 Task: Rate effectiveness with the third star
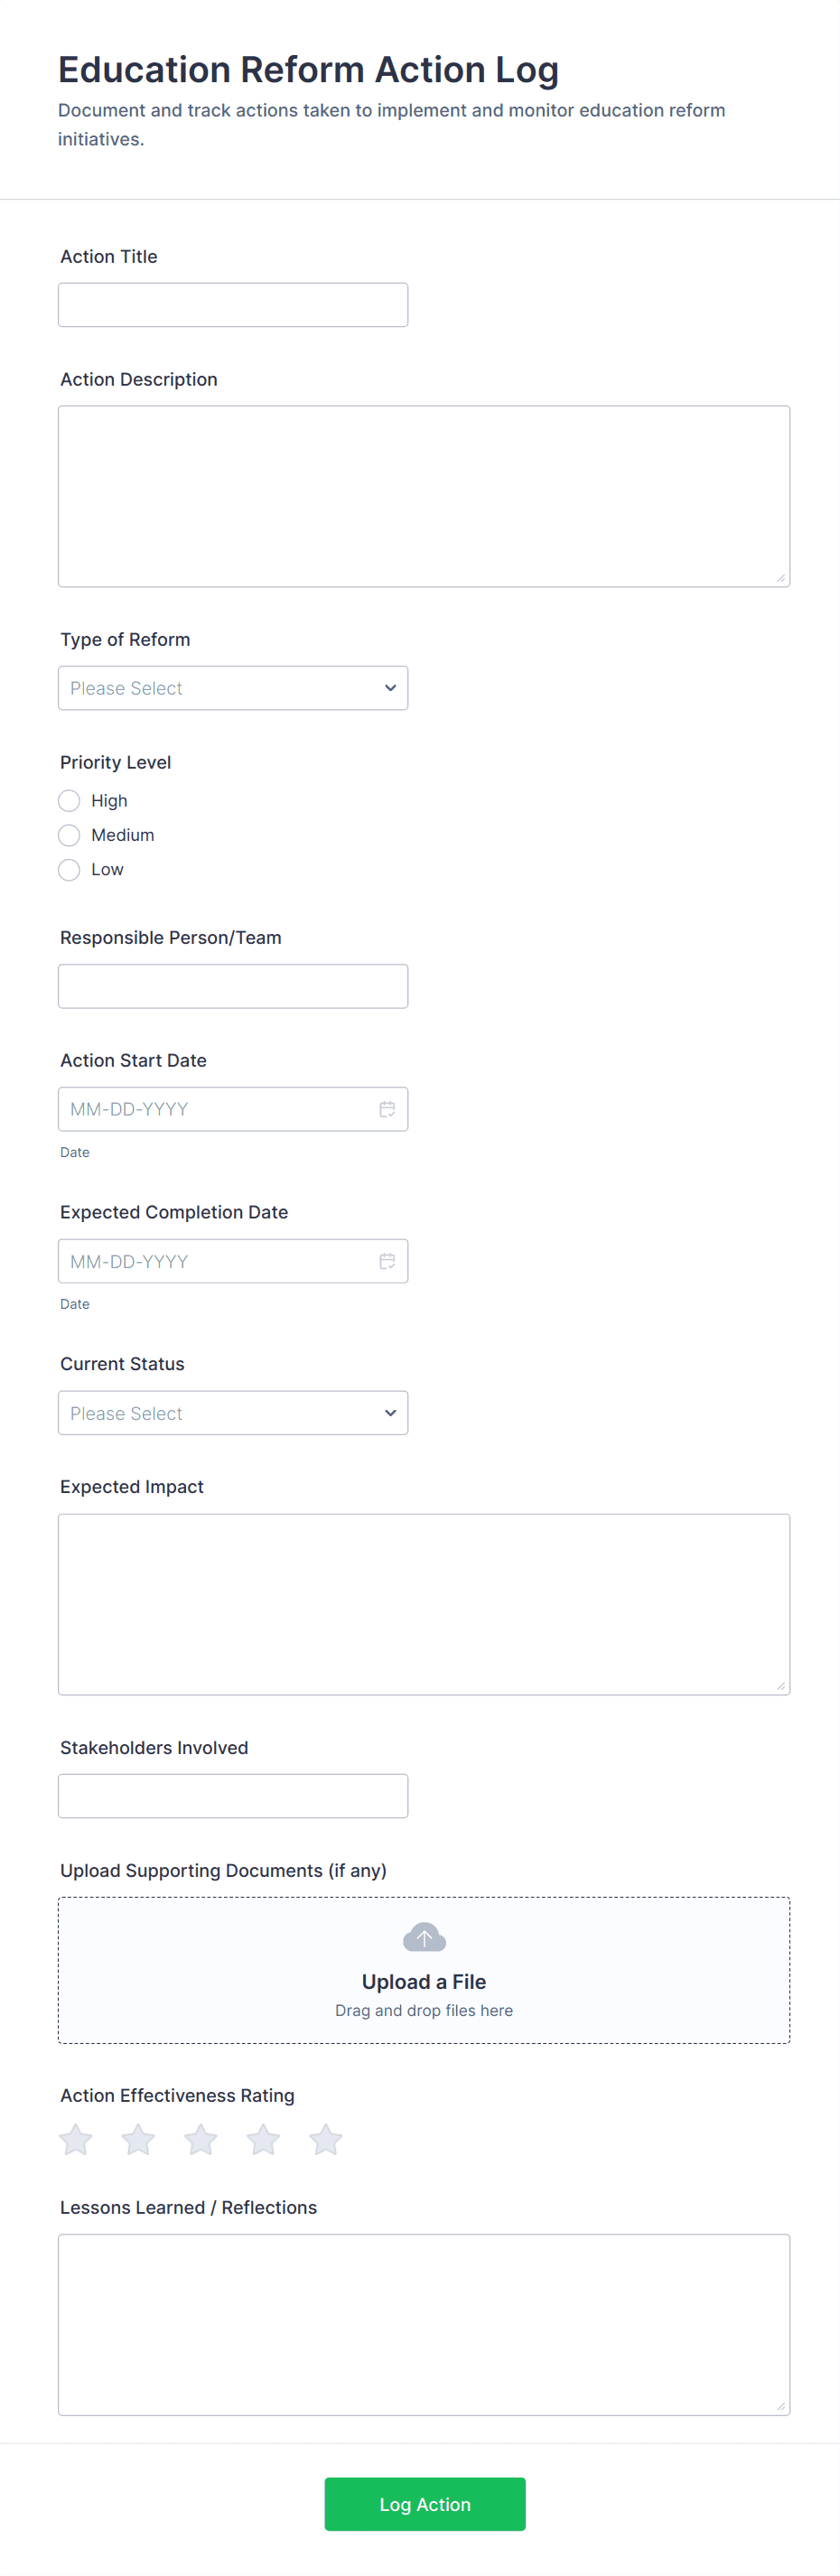tap(201, 2140)
